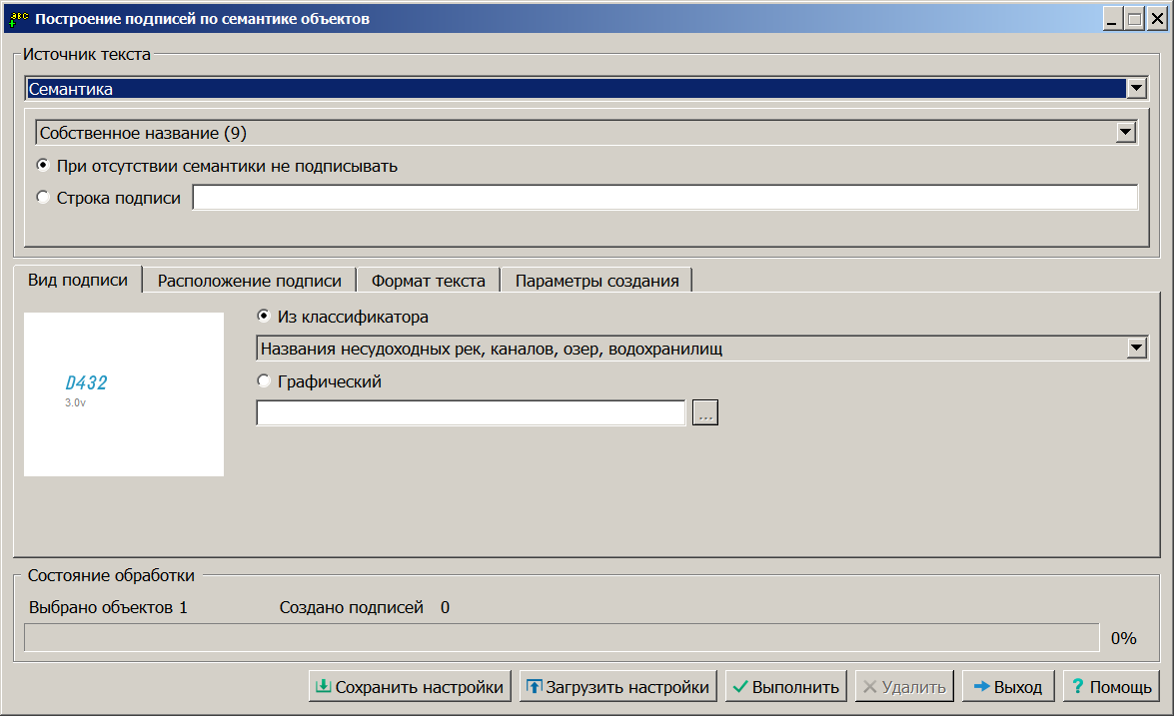Choose the 'Графический' radio option
Image resolution: width=1174 pixels, height=716 pixels.
pyautogui.click(x=264, y=380)
